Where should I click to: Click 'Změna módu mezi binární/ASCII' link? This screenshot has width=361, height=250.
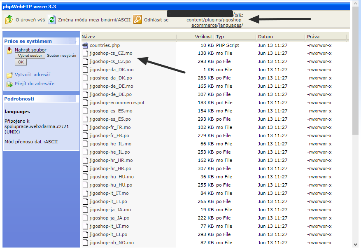pos(94,20)
